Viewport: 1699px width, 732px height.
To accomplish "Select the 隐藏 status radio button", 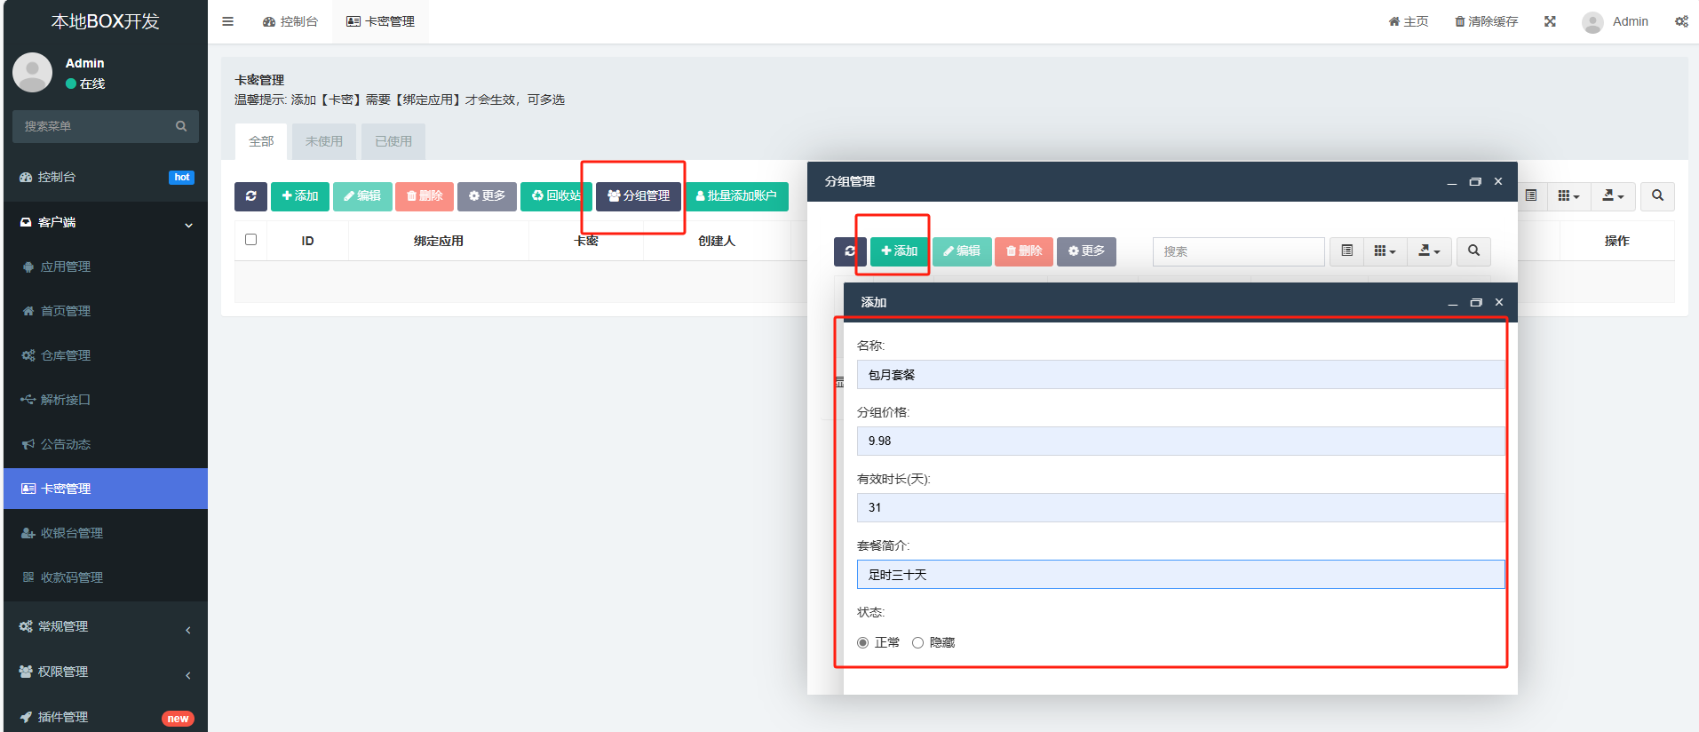I will pos(917,642).
